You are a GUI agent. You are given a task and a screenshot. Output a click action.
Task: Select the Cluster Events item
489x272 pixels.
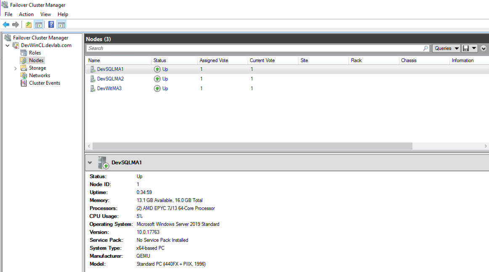coord(44,83)
